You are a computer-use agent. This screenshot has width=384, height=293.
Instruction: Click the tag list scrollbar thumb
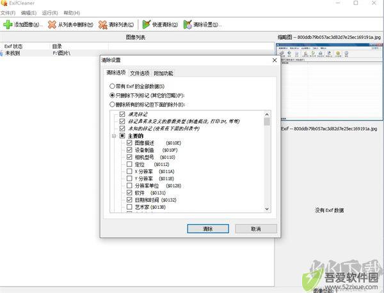pos(267,121)
